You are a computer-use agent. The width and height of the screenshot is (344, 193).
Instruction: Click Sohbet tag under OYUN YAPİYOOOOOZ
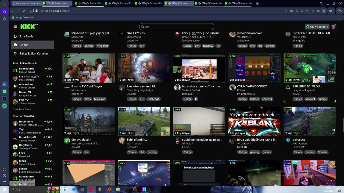point(255,99)
